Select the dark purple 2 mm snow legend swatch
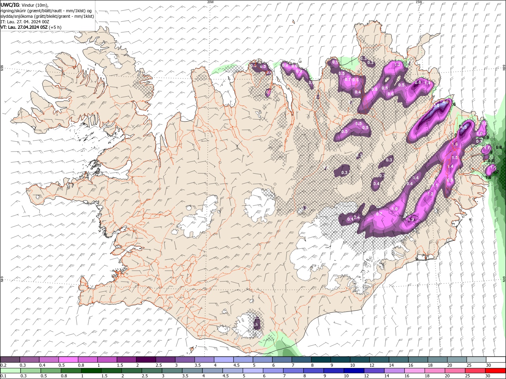 pyautogui.click(x=146, y=359)
